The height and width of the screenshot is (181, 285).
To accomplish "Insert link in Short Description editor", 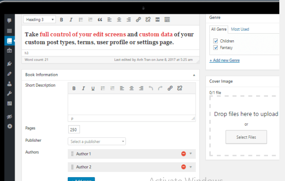I will (170, 89).
